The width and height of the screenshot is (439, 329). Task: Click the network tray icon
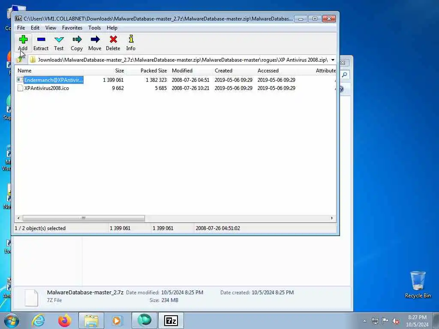click(375, 321)
